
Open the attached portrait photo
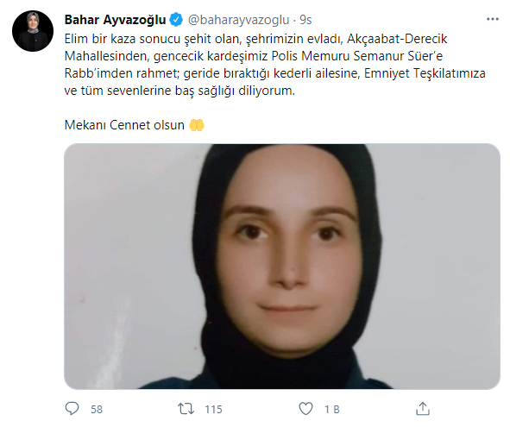282,267
